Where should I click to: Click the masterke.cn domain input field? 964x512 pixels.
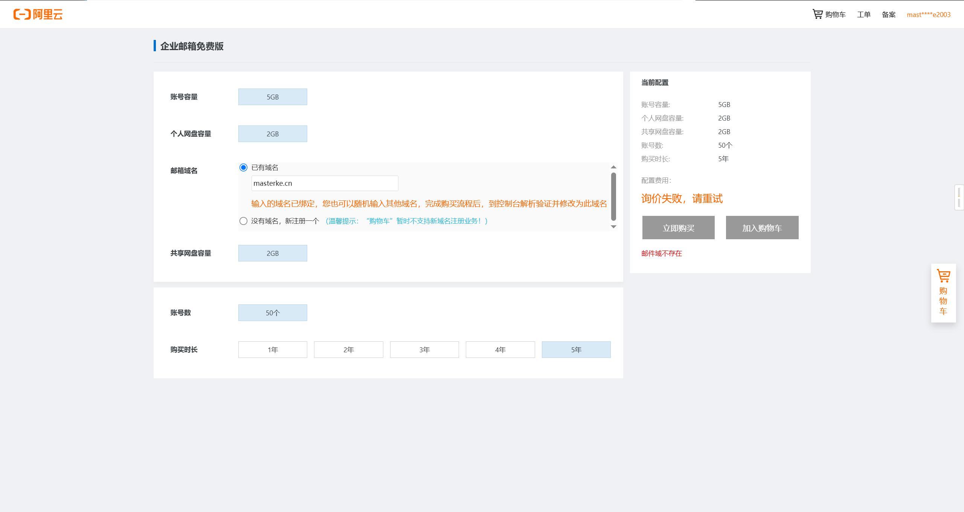pyautogui.click(x=325, y=183)
